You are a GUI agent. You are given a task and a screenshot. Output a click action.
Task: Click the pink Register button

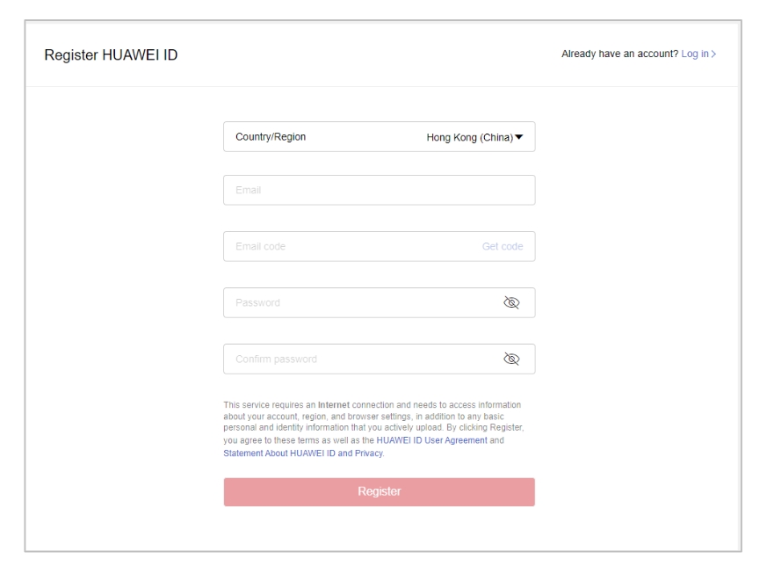380,491
